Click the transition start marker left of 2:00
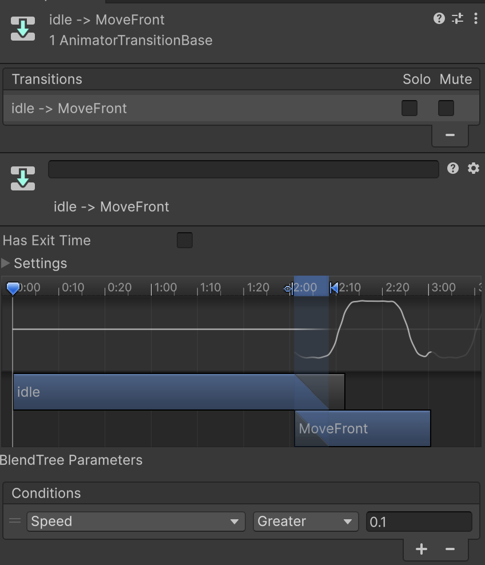Image resolution: width=485 pixels, height=565 pixels. coord(288,288)
